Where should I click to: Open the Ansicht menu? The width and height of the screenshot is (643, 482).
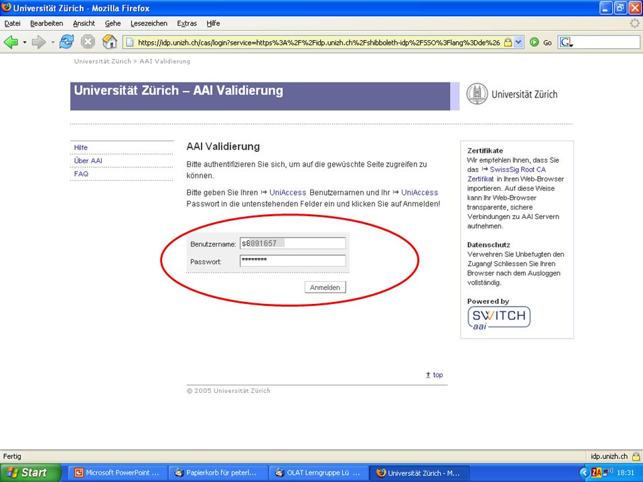click(84, 23)
